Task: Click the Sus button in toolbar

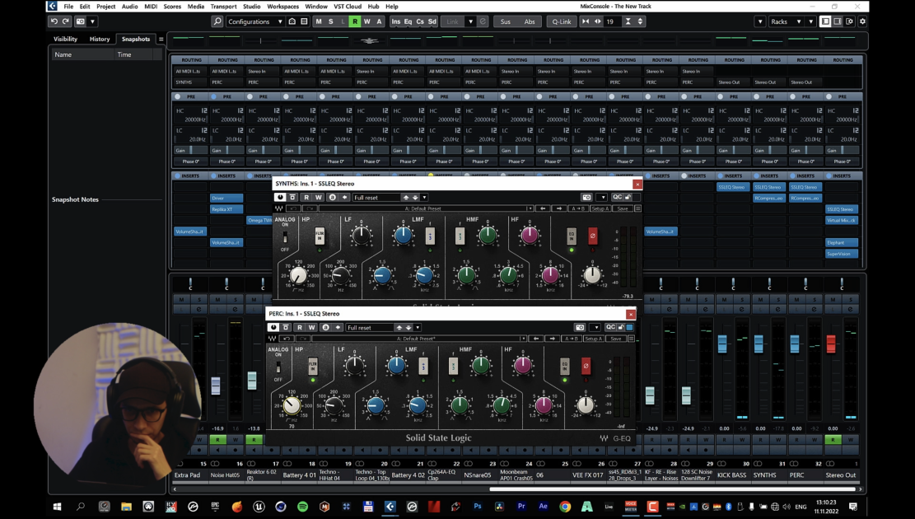Action: (506, 21)
